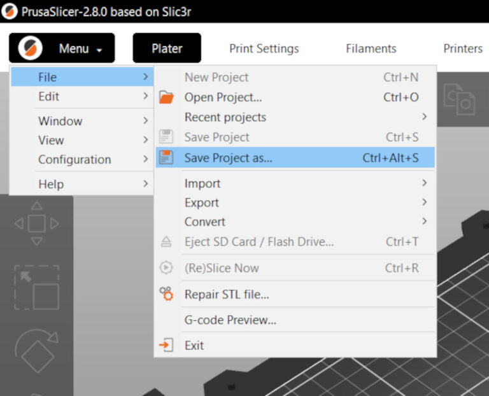Choose G-code Preview from File menu
Screen dimensions: 489x396
coord(230,320)
